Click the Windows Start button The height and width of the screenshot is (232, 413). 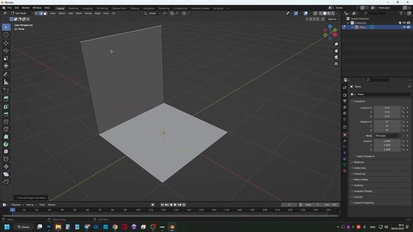tap(7, 227)
